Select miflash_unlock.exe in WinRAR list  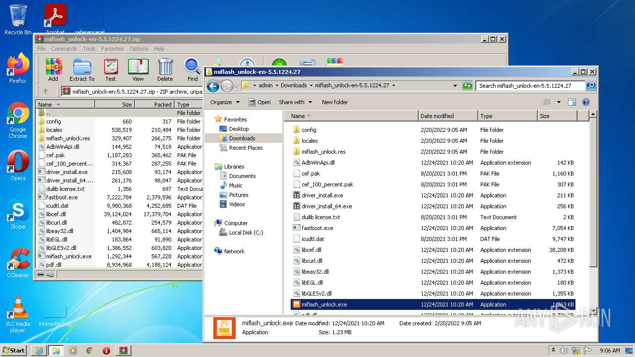(x=120, y=256)
